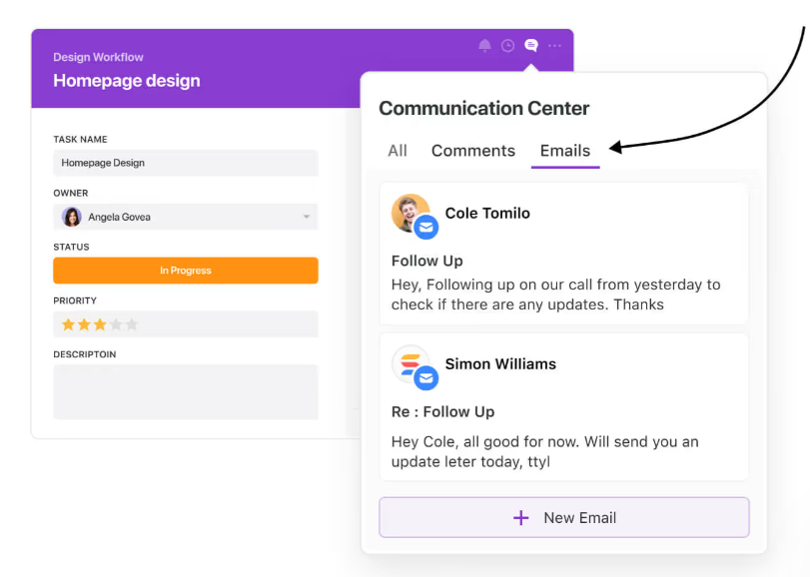Click the 'Hey Cole, all good for now' message
810x577 pixels.
coord(544,451)
